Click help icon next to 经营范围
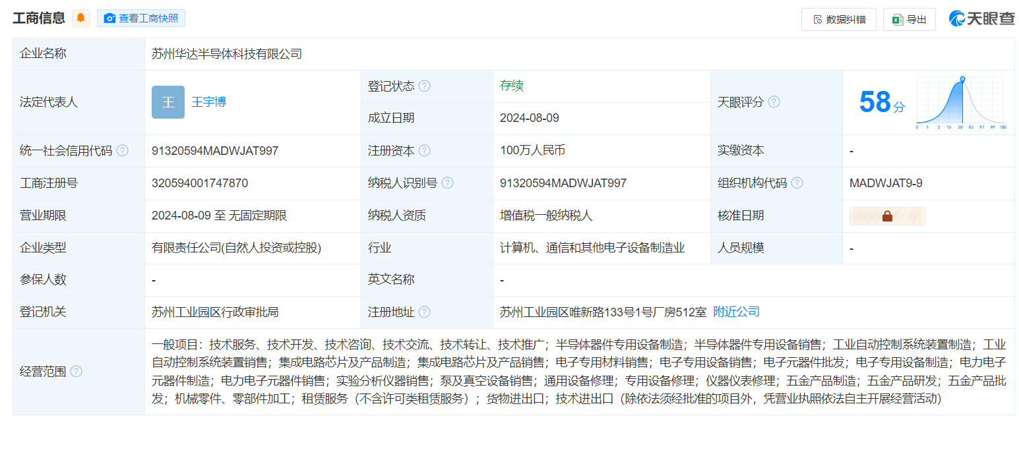Screen dimensions: 1019x464 click(77, 372)
